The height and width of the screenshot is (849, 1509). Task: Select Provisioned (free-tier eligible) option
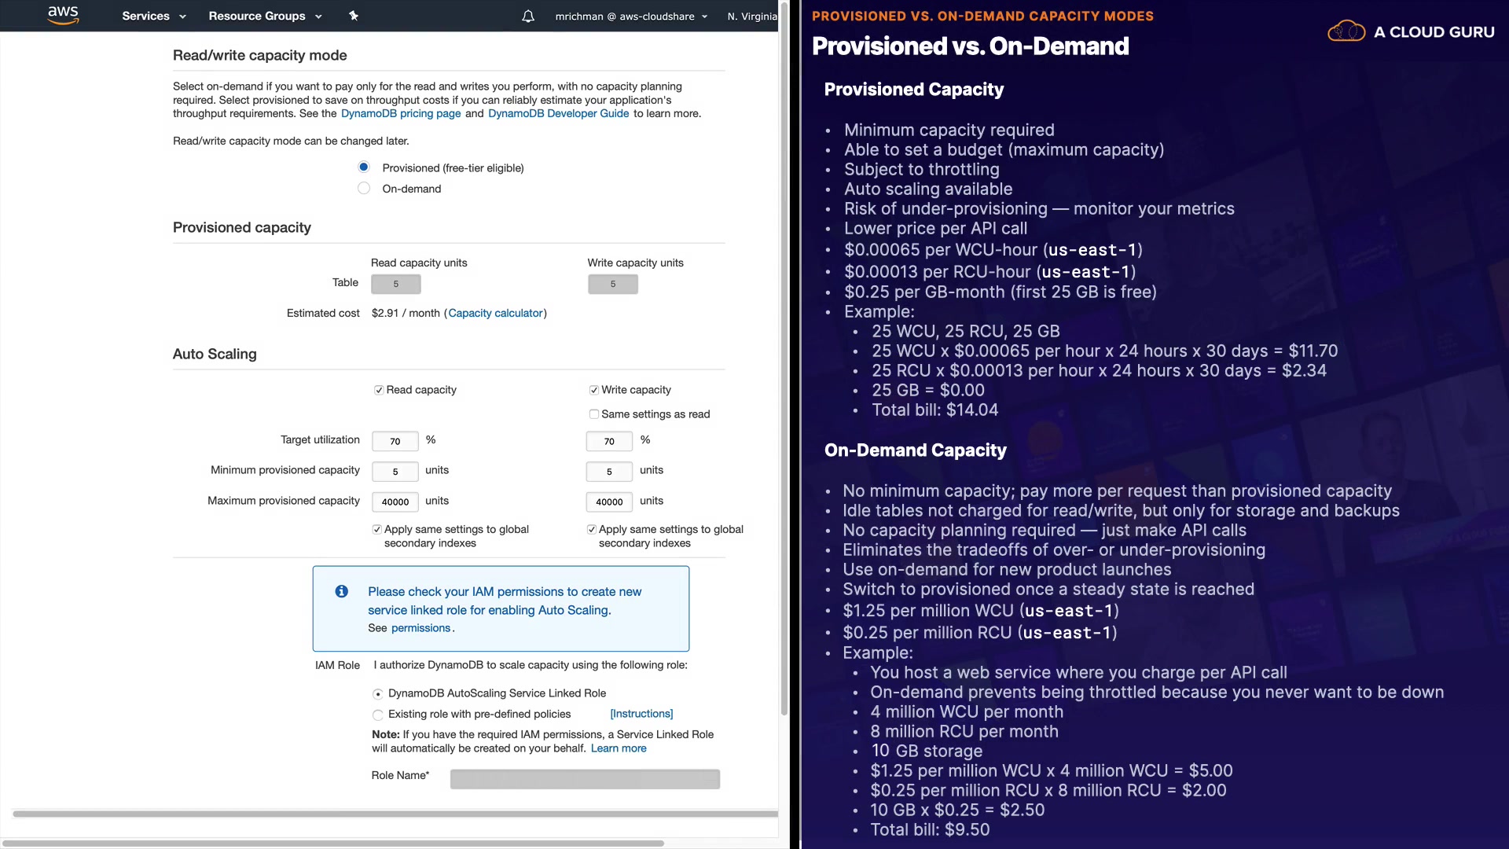[x=364, y=167]
